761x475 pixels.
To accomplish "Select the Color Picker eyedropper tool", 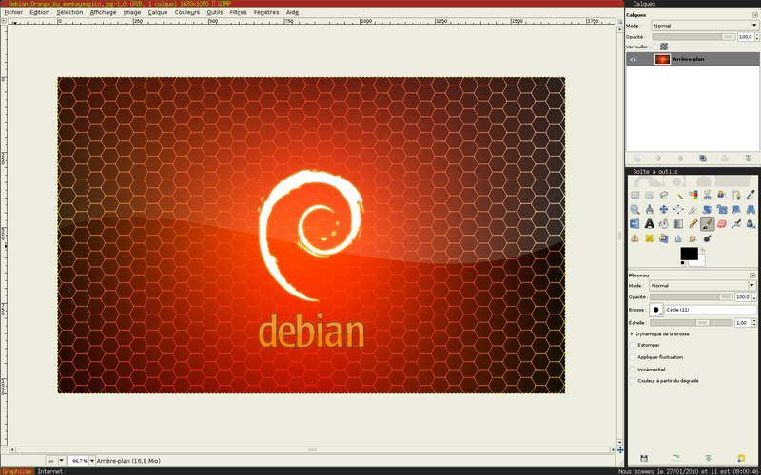I will point(751,195).
